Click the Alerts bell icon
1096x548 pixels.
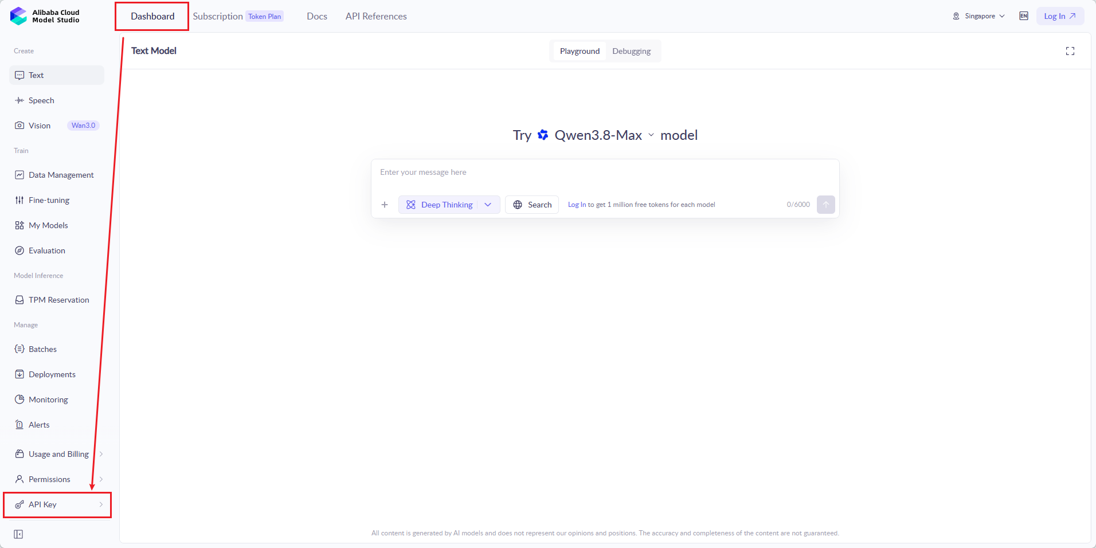tap(19, 425)
